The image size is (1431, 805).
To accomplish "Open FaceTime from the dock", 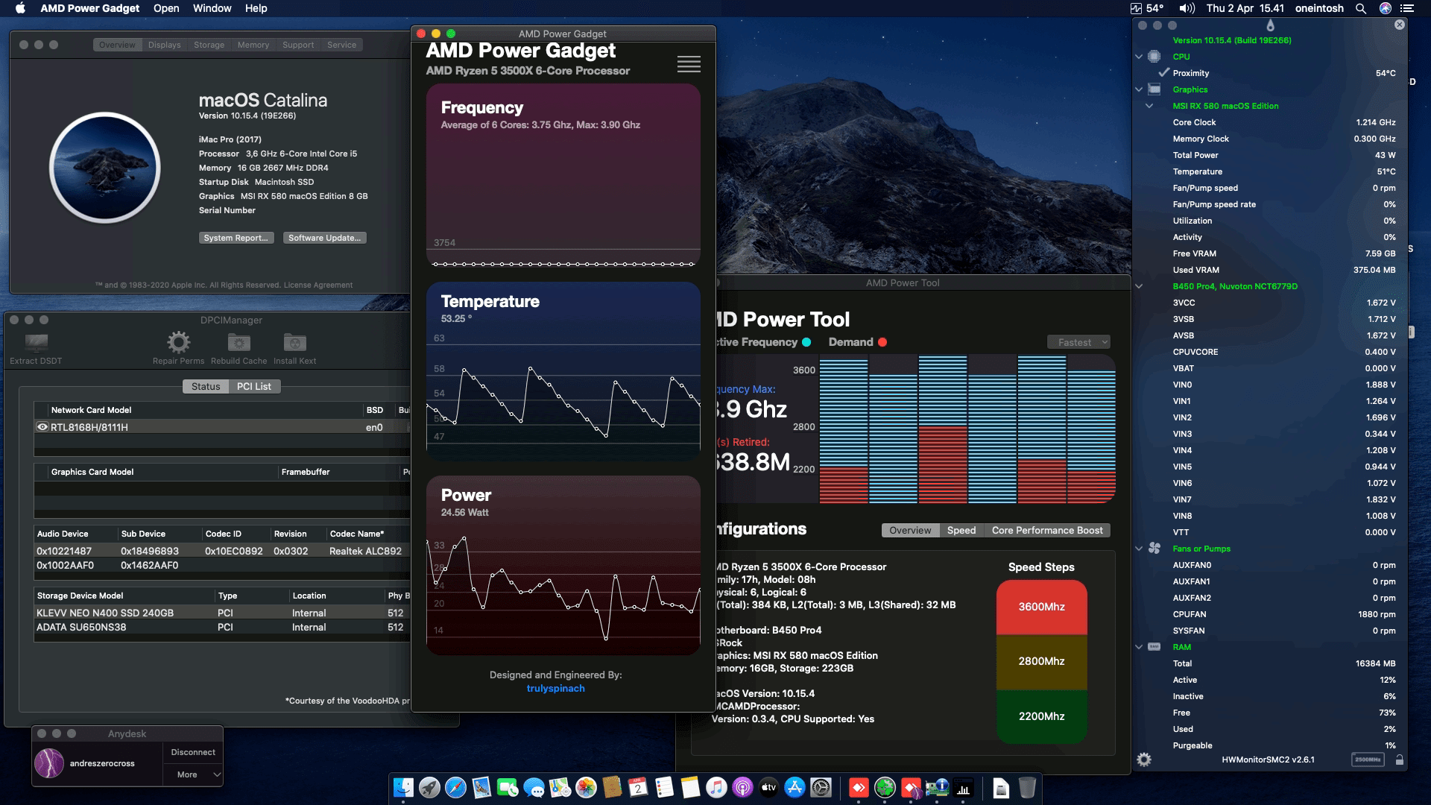I will click(x=508, y=787).
